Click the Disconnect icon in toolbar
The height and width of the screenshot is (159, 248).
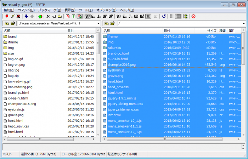pos(18,16)
